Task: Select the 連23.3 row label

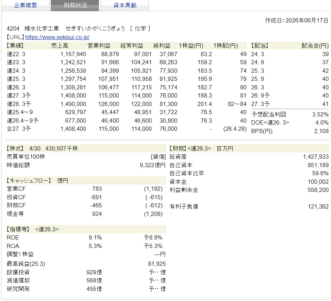Action: [x=16, y=62]
